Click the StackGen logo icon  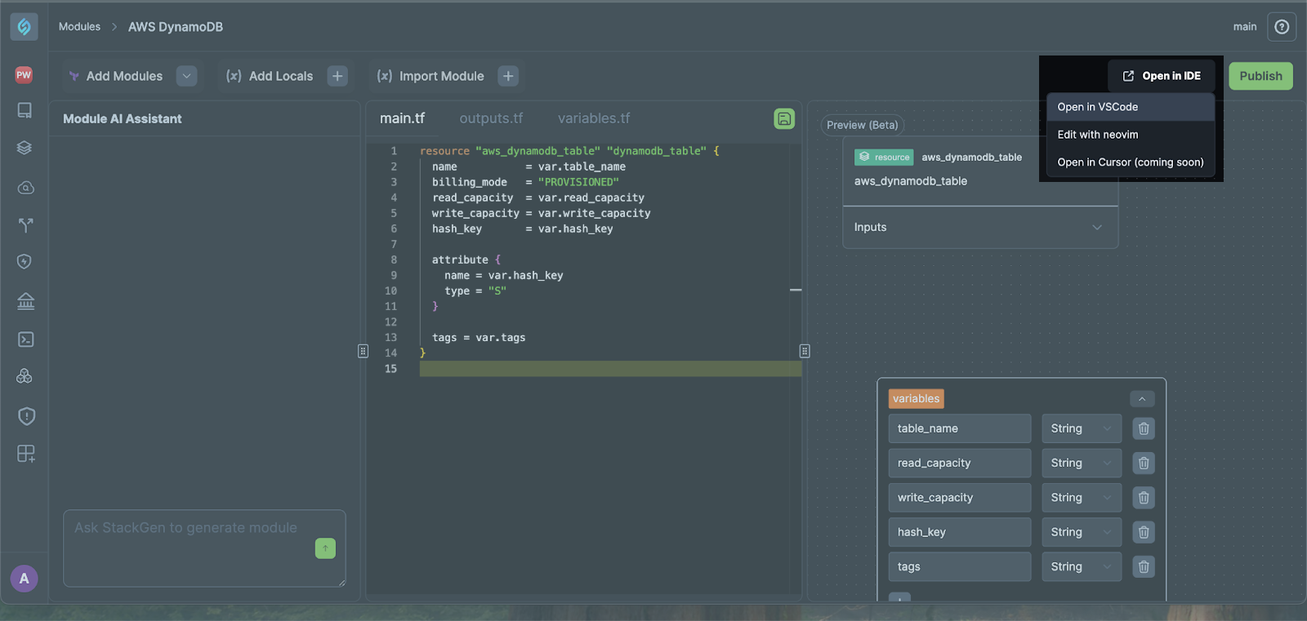(x=25, y=27)
